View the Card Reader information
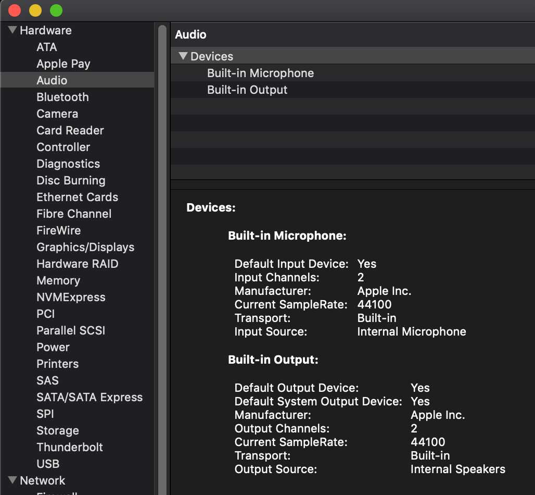The width and height of the screenshot is (535, 495). coord(70,130)
